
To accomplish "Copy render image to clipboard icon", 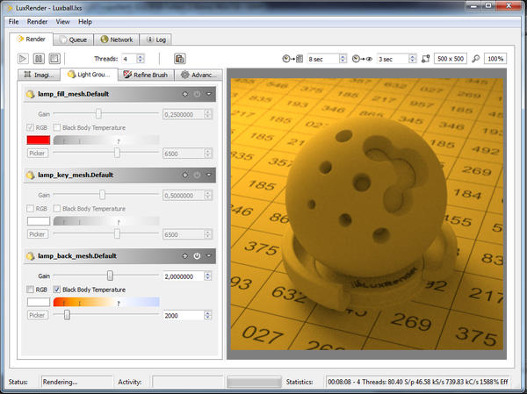I will click(180, 59).
